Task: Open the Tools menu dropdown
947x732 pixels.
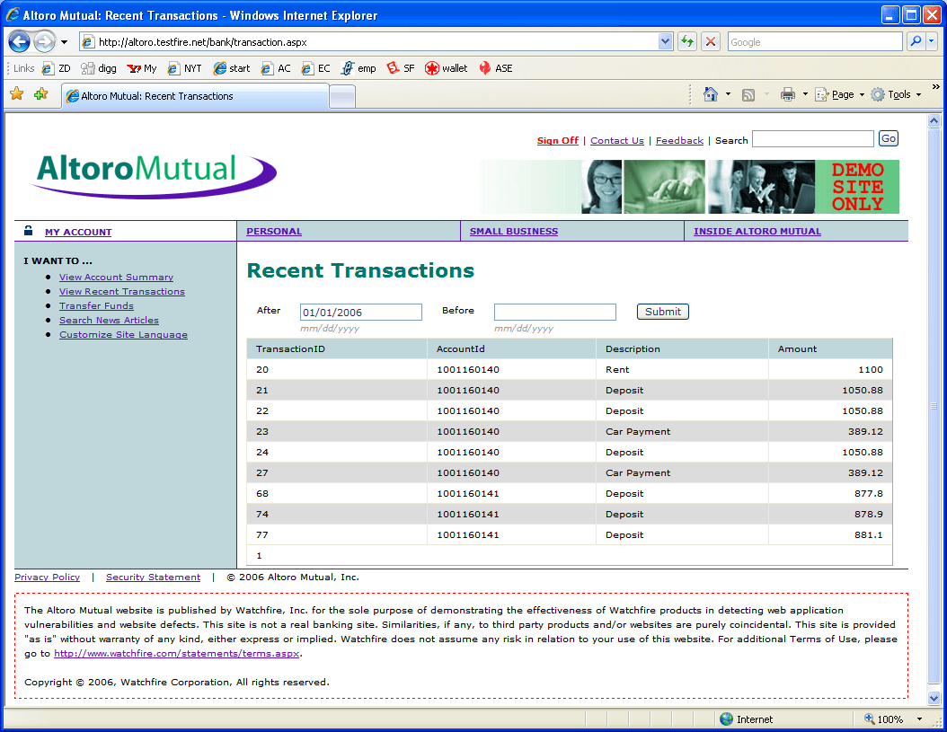Action: pyautogui.click(x=895, y=94)
